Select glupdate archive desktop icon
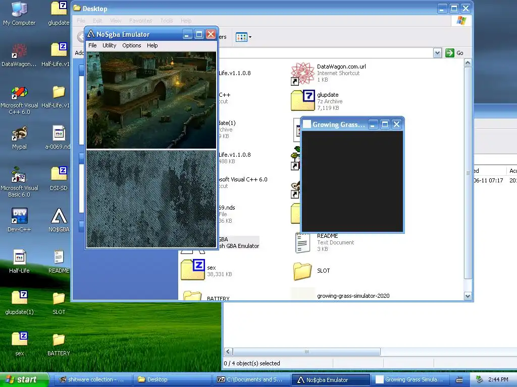The width and height of the screenshot is (517, 387). [59, 13]
